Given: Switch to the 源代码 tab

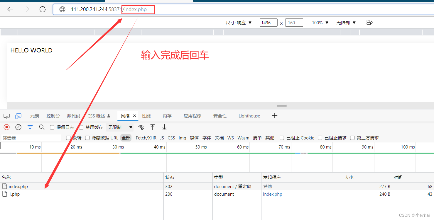Looking at the screenshot, I should (73, 116).
